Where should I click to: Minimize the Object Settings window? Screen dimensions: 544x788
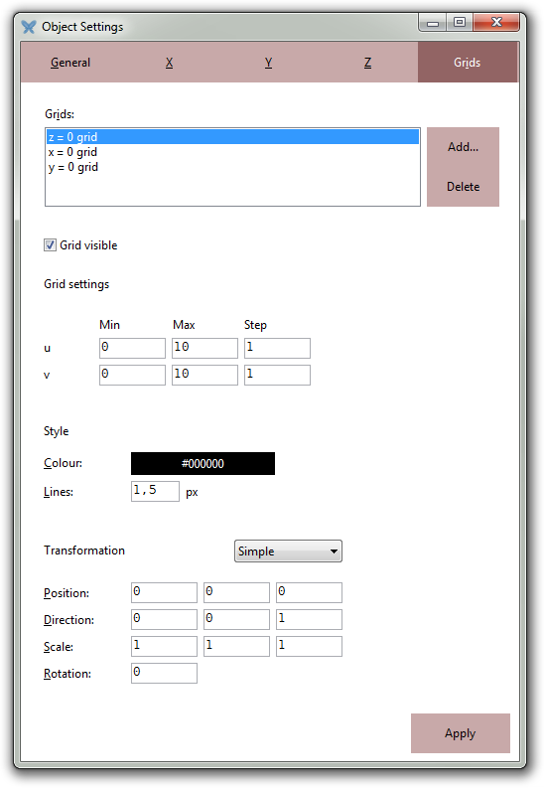[x=433, y=23]
